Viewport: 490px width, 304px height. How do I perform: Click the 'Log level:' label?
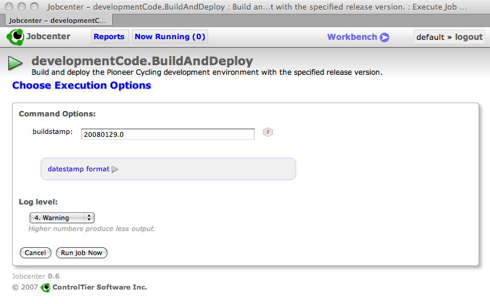pyautogui.click(x=38, y=202)
